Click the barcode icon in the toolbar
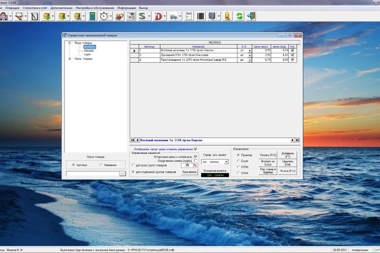Viewport: 380px width, 253px height. (201, 16)
